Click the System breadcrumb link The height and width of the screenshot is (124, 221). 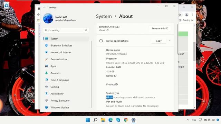pos(104,17)
